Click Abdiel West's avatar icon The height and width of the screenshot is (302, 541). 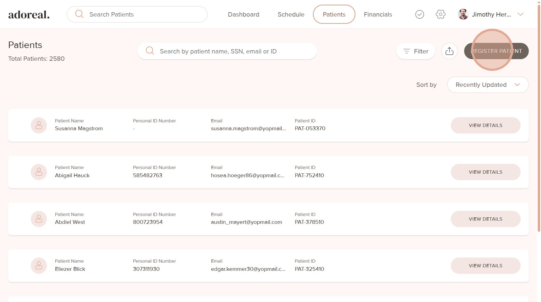pos(39,219)
